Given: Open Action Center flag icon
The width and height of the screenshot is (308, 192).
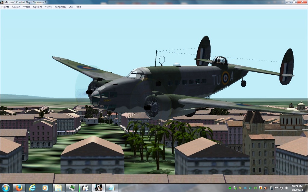Looking at the screenshot, I should point(276,188).
